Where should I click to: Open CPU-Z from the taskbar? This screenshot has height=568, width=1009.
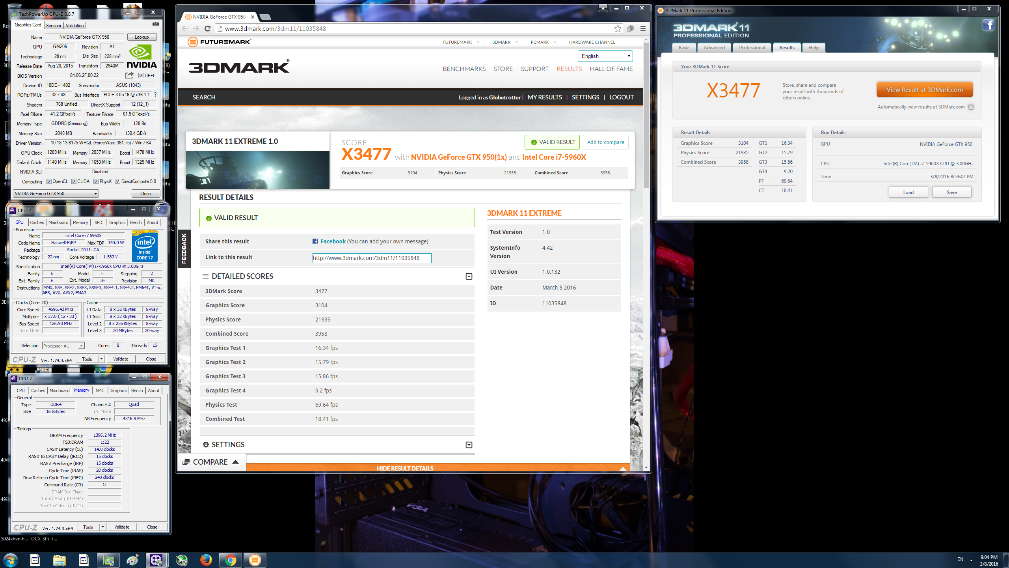tap(156, 560)
